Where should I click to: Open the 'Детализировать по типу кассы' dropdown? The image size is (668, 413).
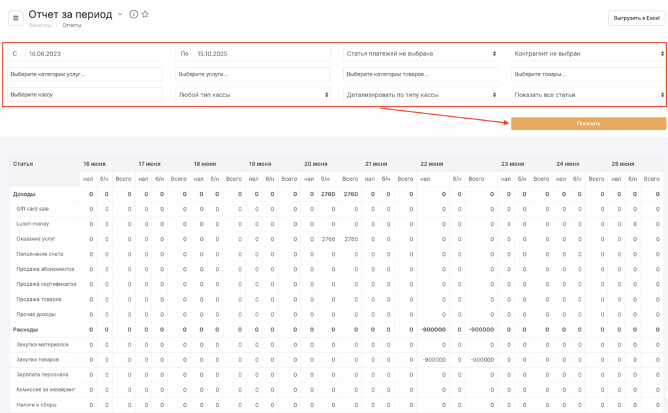421,95
